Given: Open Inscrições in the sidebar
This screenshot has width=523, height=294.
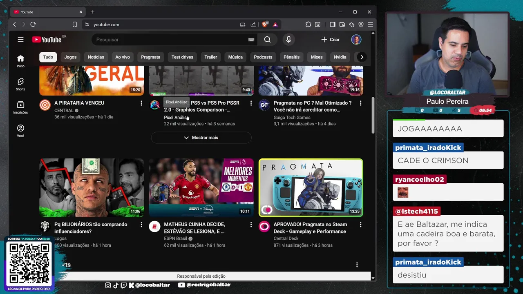Looking at the screenshot, I should tap(20, 107).
